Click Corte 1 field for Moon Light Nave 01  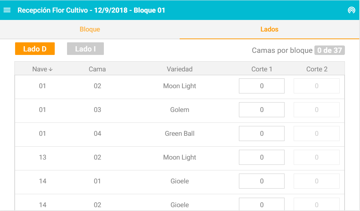click(x=261, y=86)
